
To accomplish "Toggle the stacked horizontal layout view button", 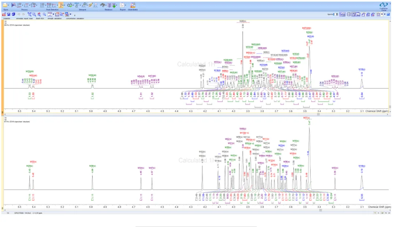I will point(348,14).
